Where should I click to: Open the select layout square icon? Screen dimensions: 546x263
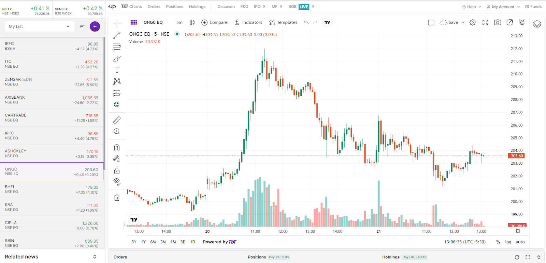pos(431,22)
